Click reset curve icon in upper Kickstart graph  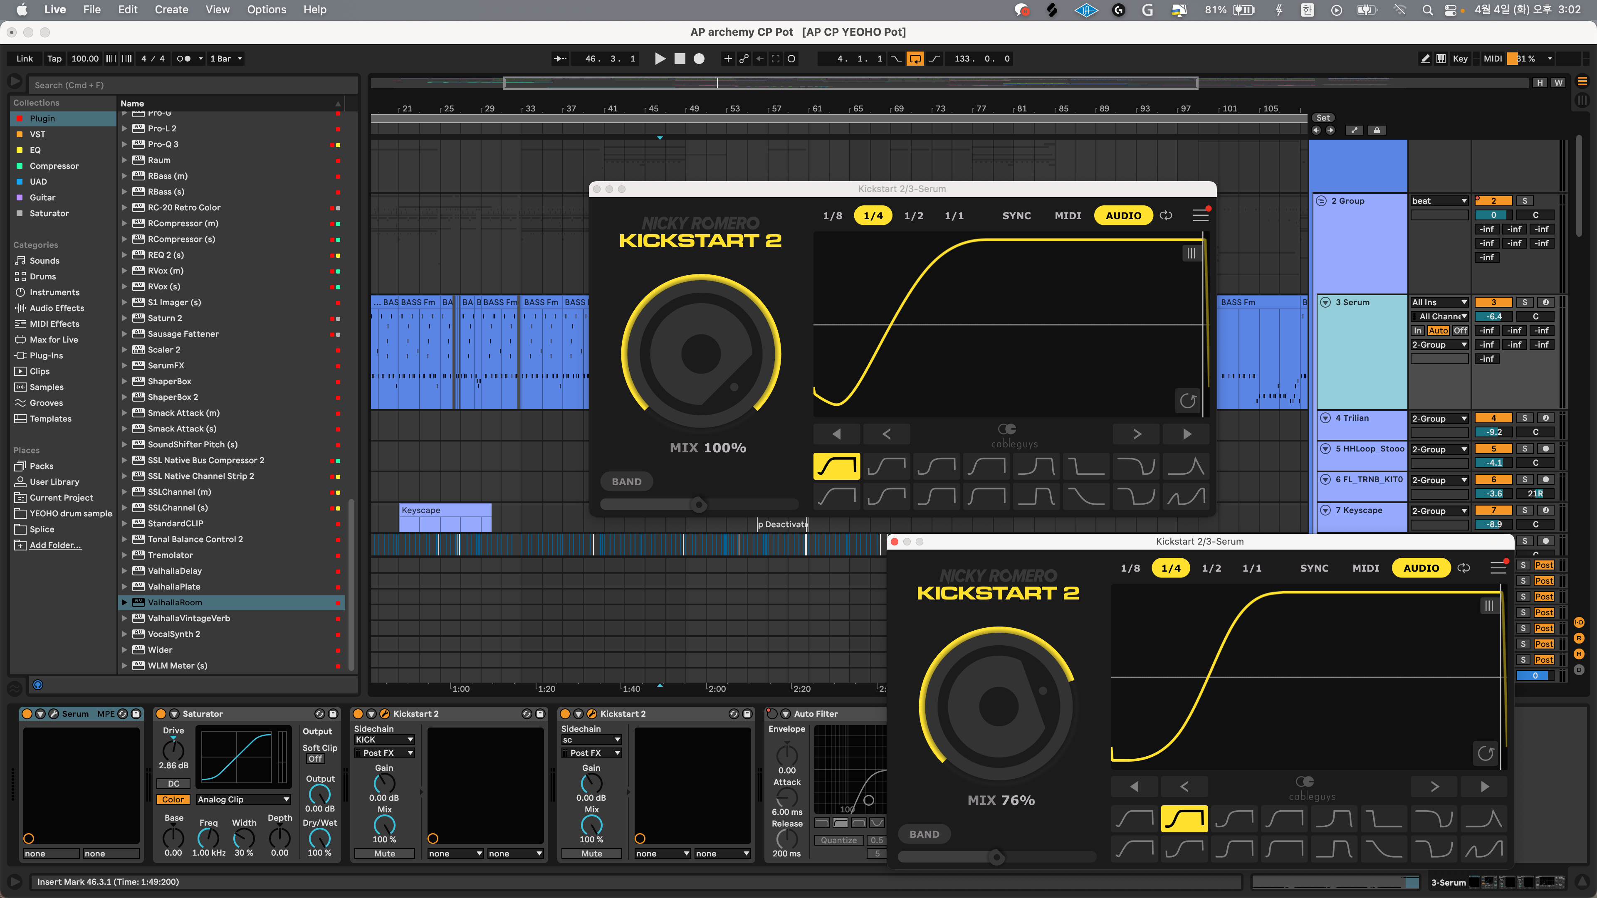click(x=1188, y=401)
